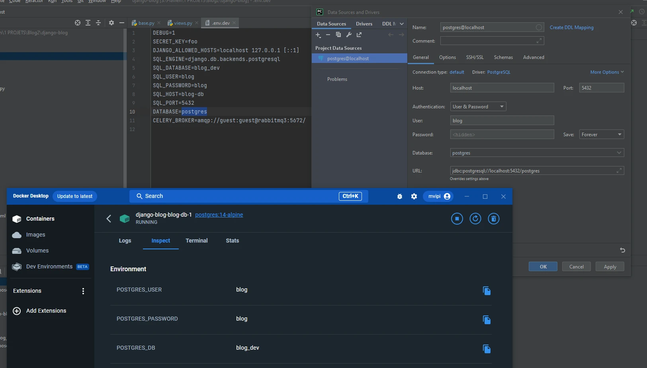
Task: Click the Apply button
Action: point(610,267)
